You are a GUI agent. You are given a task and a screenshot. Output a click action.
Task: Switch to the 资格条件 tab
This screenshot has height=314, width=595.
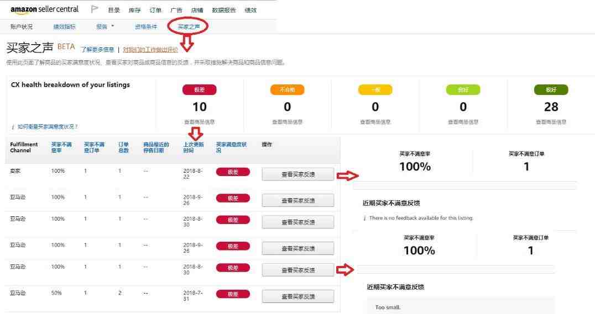[x=146, y=26]
